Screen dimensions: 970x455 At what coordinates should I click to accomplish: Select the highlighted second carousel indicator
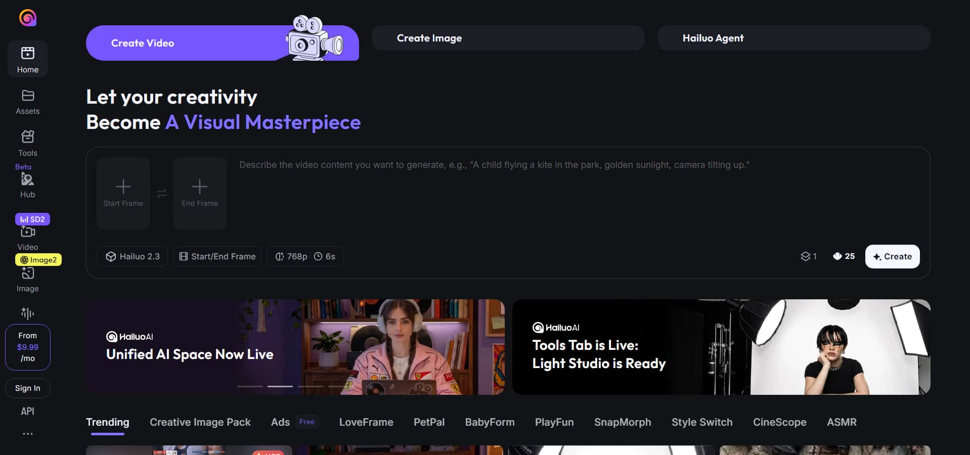[x=280, y=386]
